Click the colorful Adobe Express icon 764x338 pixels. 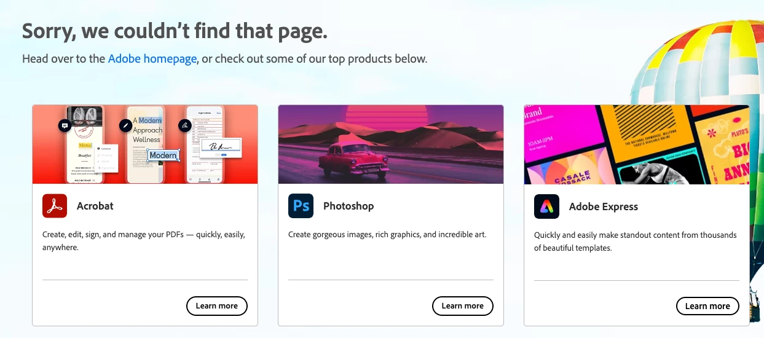point(546,206)
